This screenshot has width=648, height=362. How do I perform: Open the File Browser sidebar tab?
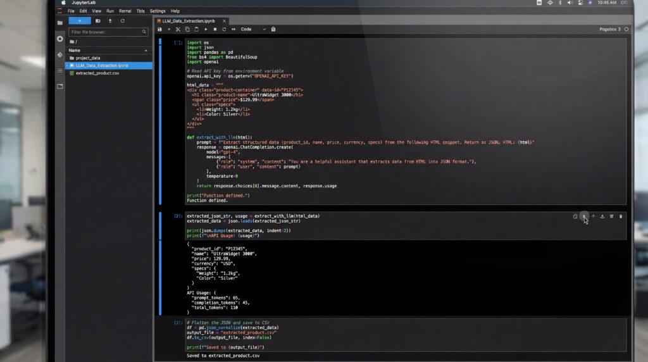[x=60, y=23]
